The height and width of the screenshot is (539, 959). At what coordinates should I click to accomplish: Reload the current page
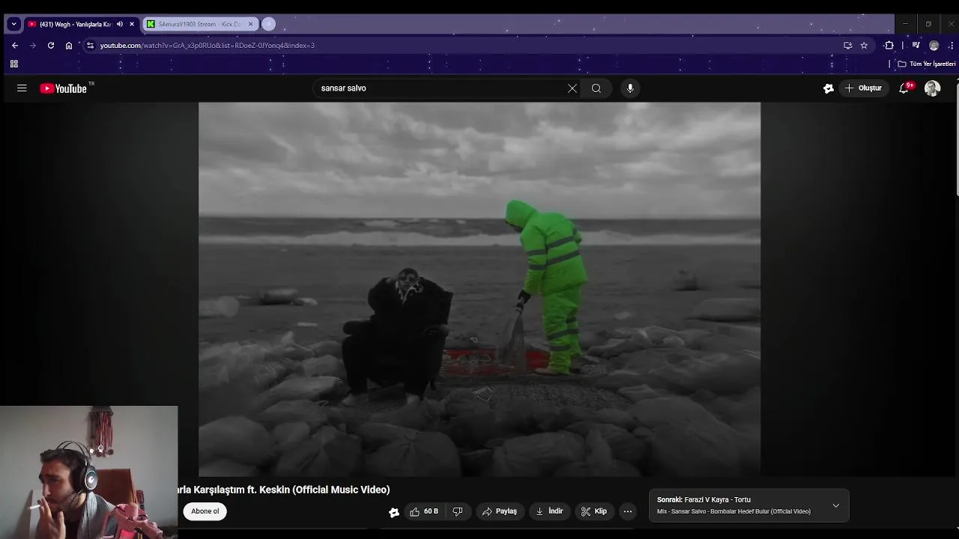coord(51,46)
